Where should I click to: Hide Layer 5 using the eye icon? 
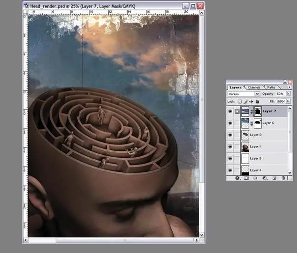point(230,159)
